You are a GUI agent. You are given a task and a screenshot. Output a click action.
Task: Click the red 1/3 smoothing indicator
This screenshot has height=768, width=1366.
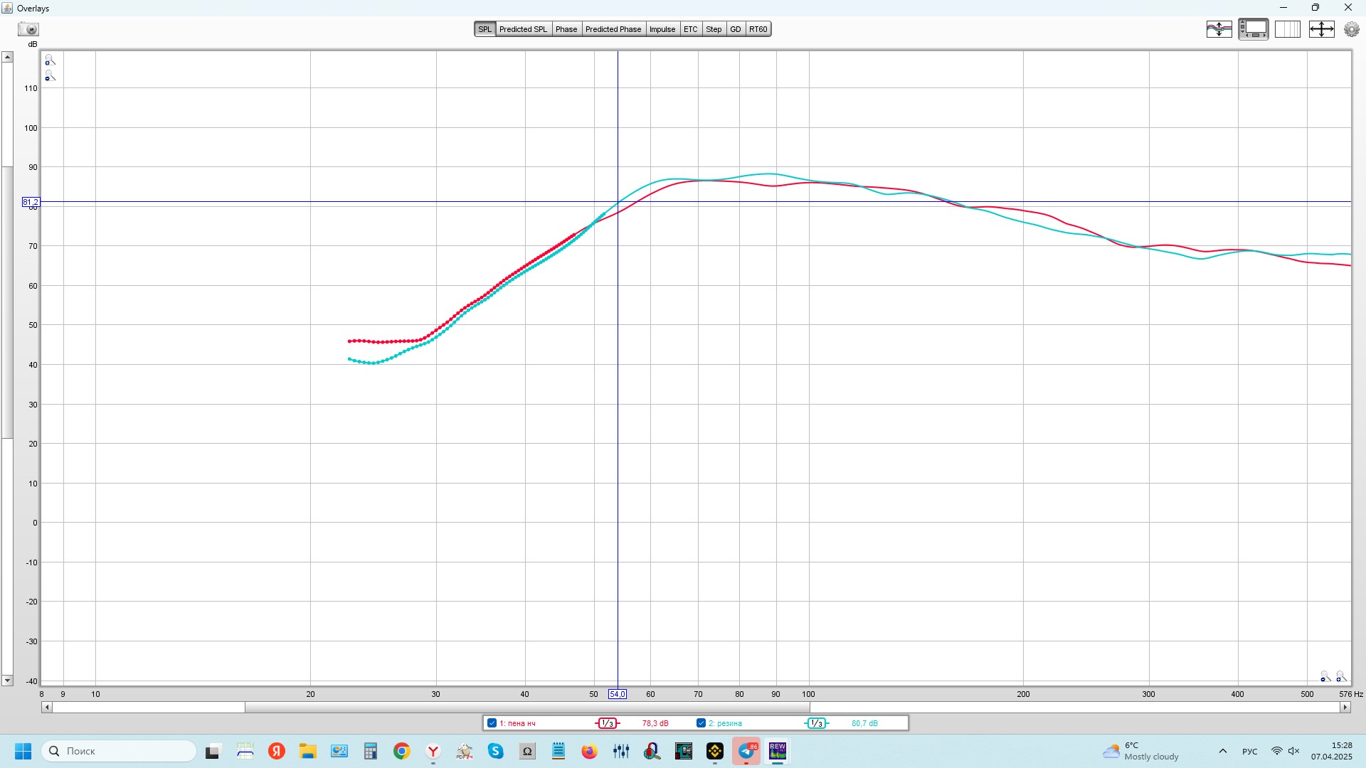[x=607, y=723]
